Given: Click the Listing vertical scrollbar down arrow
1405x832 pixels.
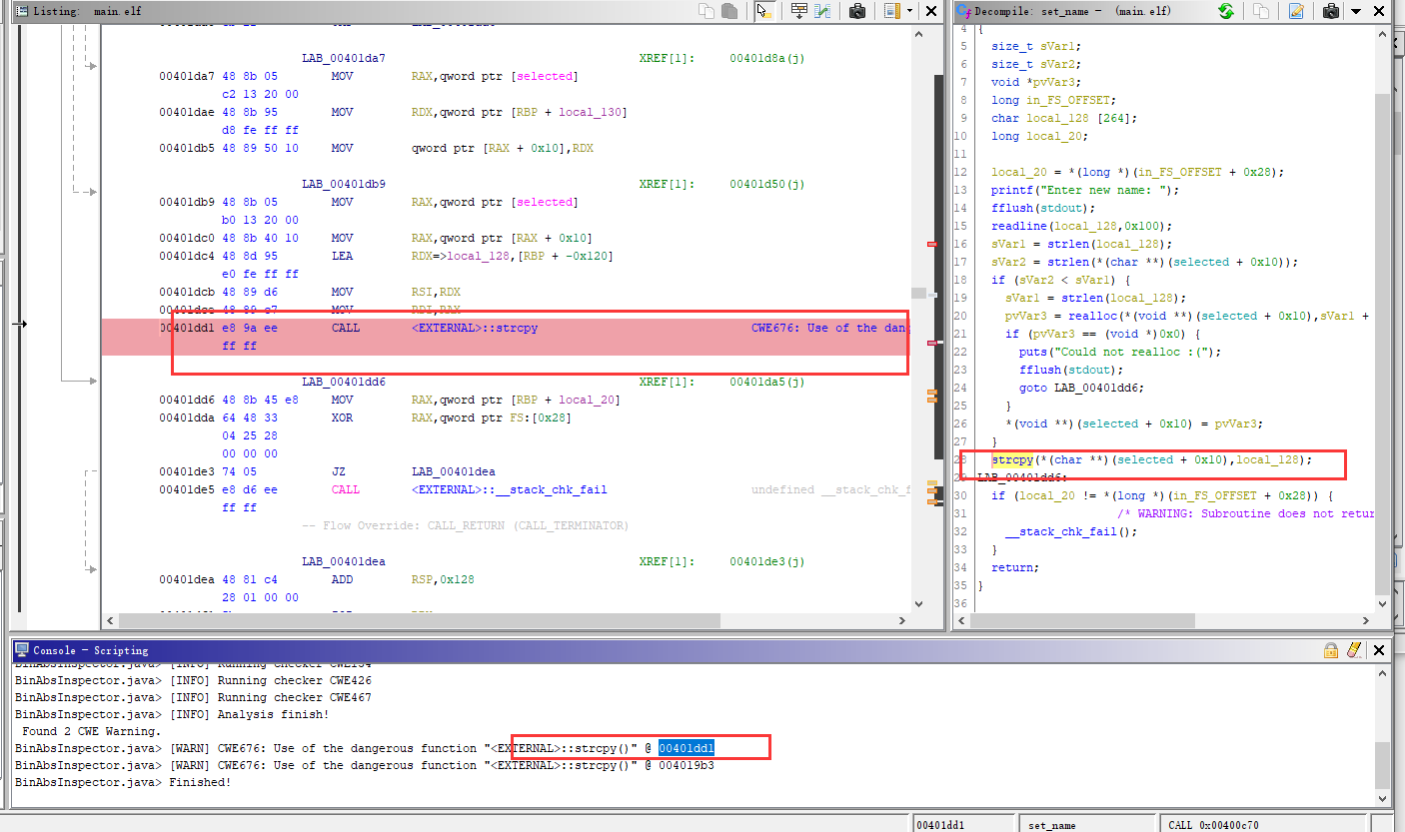Looking at the screenshot, I should [x=919, y=603].
